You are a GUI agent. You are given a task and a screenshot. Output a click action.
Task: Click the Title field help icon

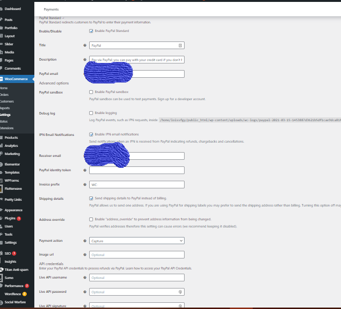tap(85, 45)
